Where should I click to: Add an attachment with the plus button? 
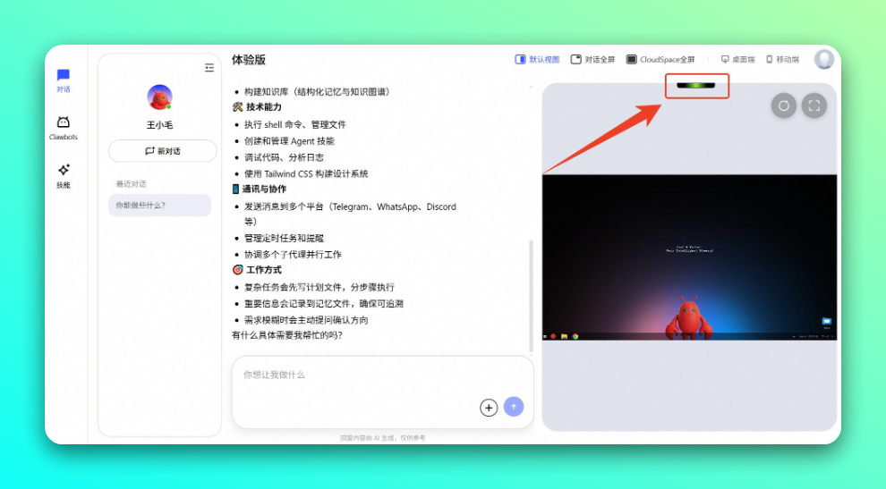(489, 408)
